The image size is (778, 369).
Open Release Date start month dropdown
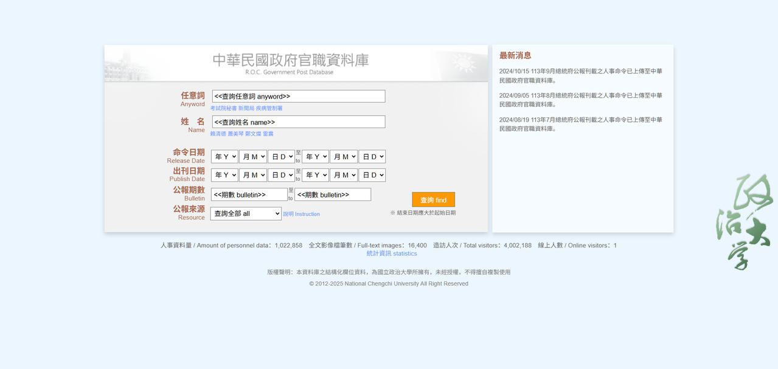(253, 157)
